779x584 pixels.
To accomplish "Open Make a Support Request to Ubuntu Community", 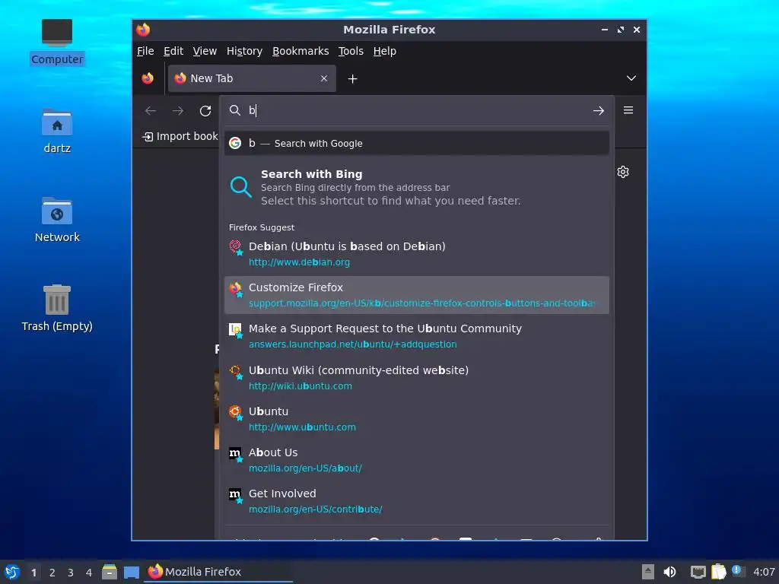I will [417, 336].
